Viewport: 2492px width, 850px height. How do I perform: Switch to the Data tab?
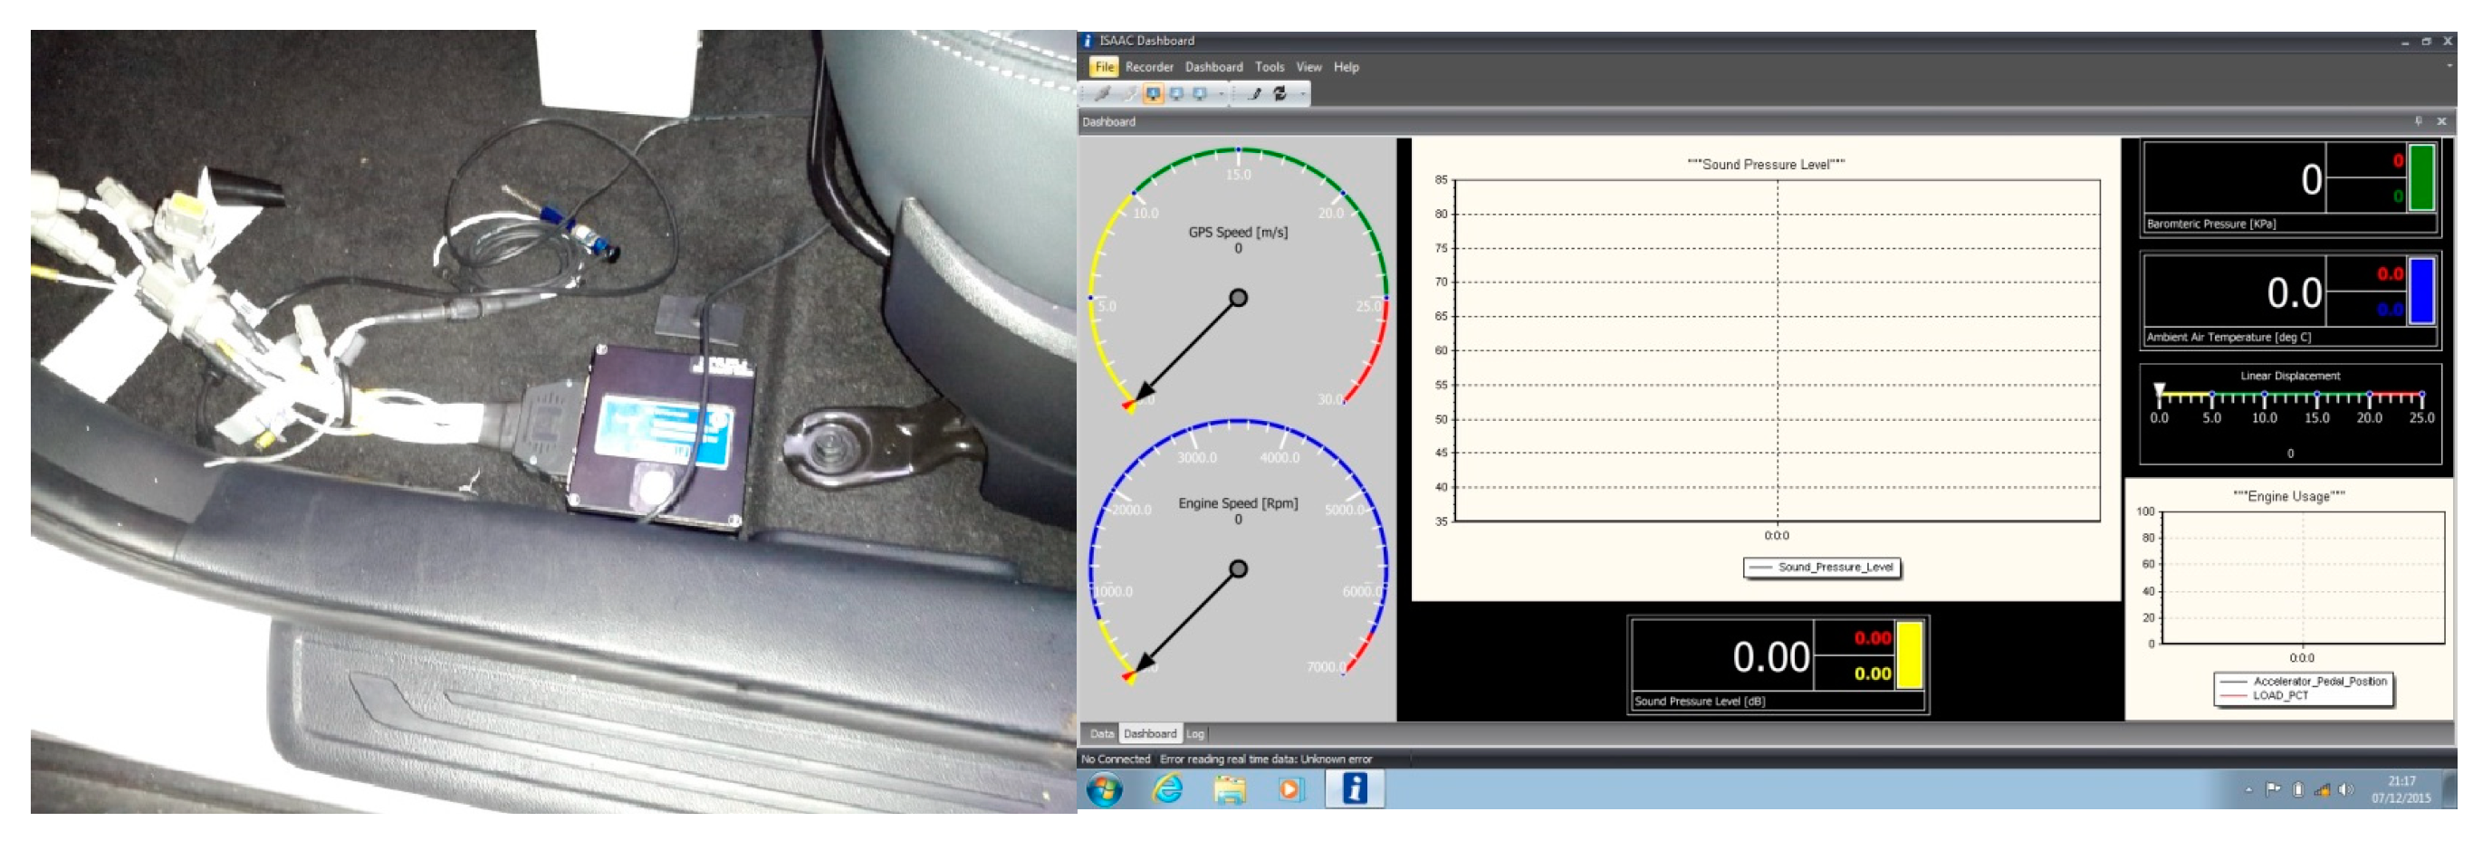[1101, 734]
